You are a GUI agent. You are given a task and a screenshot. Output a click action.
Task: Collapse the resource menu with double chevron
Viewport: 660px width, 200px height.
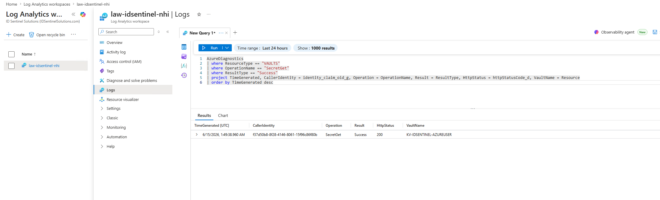tap(168, 32)
